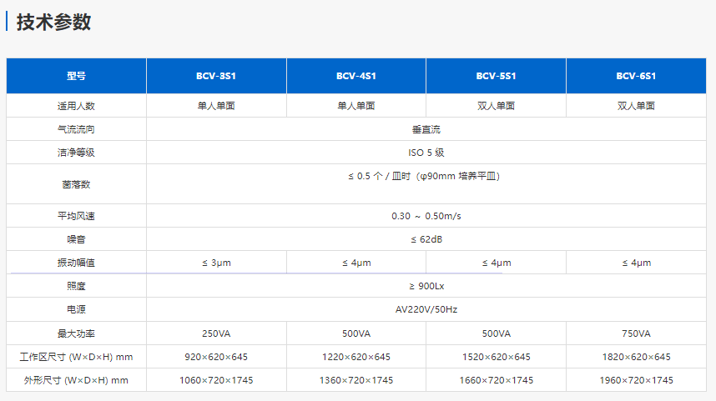Image resolution: width=716 pixels, height=401 pixels.
Task: Click the 技术参数 section heading
Action: (x=53, y=23)
